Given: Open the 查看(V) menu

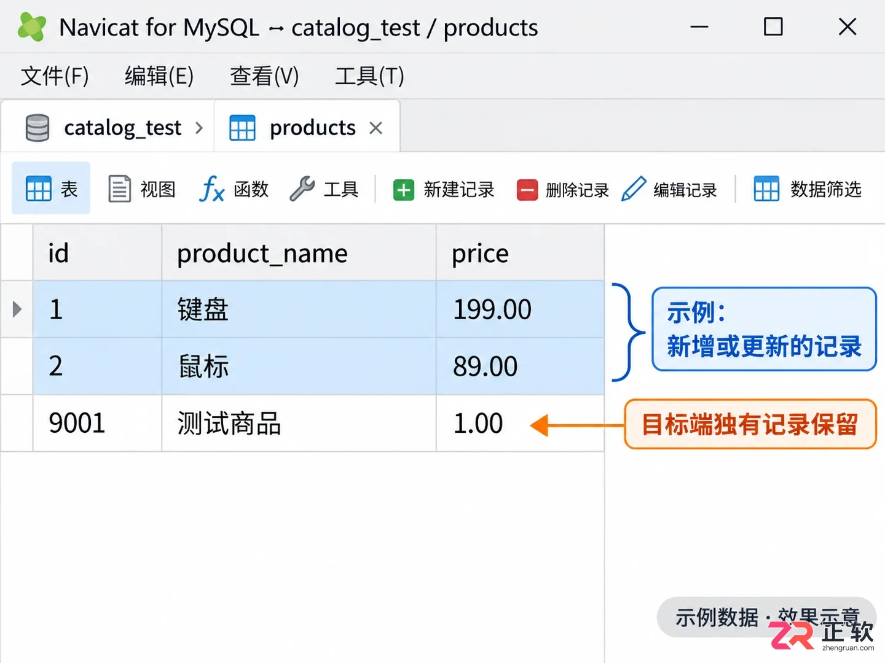Looking at the screenshot, I should click(x=264, y=76).
